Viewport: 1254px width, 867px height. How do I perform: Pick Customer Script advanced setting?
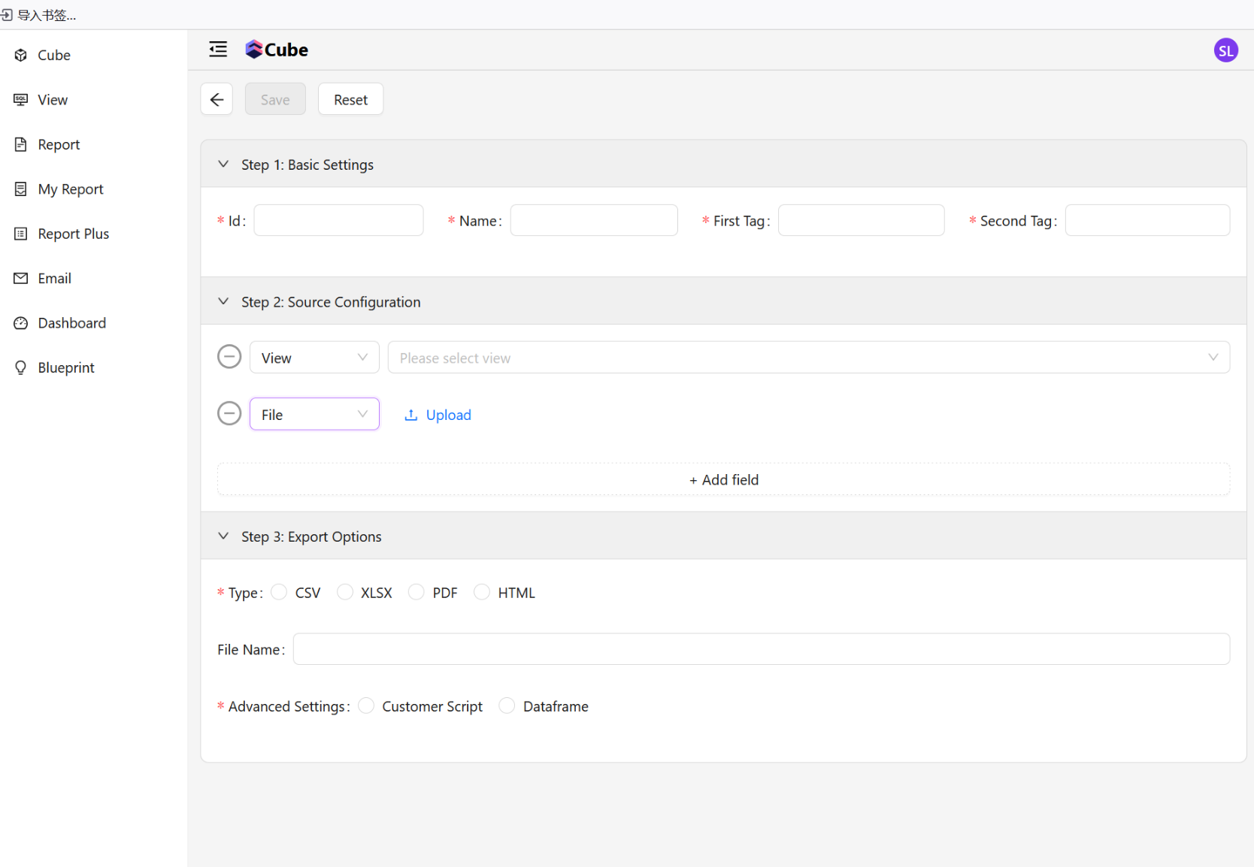pos(366,706)
